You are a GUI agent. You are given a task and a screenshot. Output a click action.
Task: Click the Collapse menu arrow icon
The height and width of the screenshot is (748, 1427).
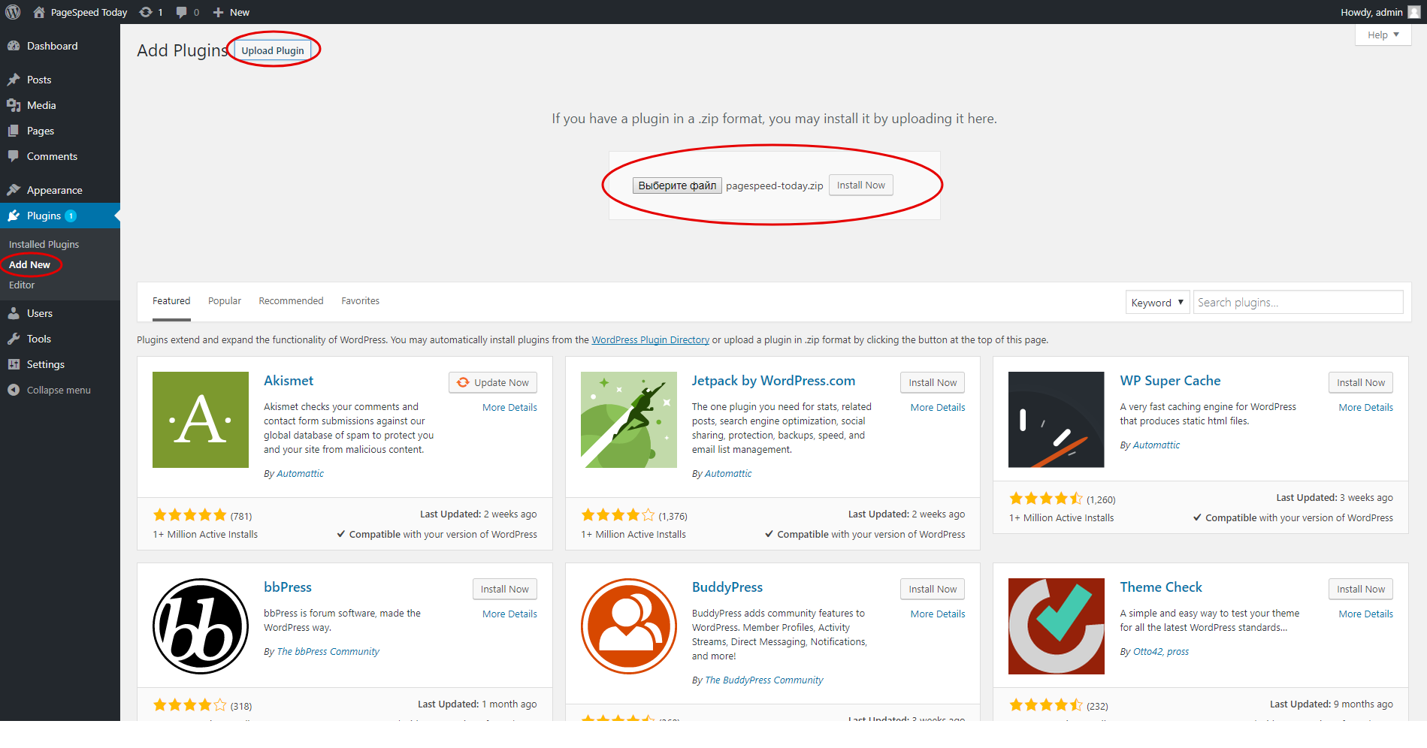14,390
